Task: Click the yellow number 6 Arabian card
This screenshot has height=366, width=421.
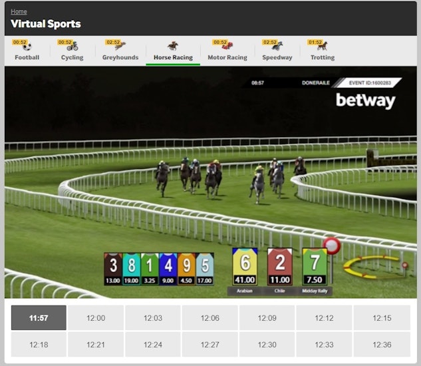Action: [245, 267]
